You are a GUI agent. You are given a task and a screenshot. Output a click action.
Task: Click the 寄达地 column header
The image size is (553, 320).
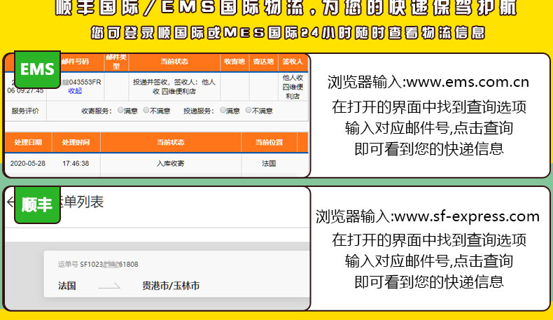click(263, 62)
